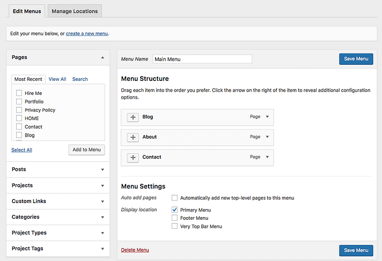Click the plus icon on Blog item
Viewport: 382px width, 261px height.
click(133, 117)
